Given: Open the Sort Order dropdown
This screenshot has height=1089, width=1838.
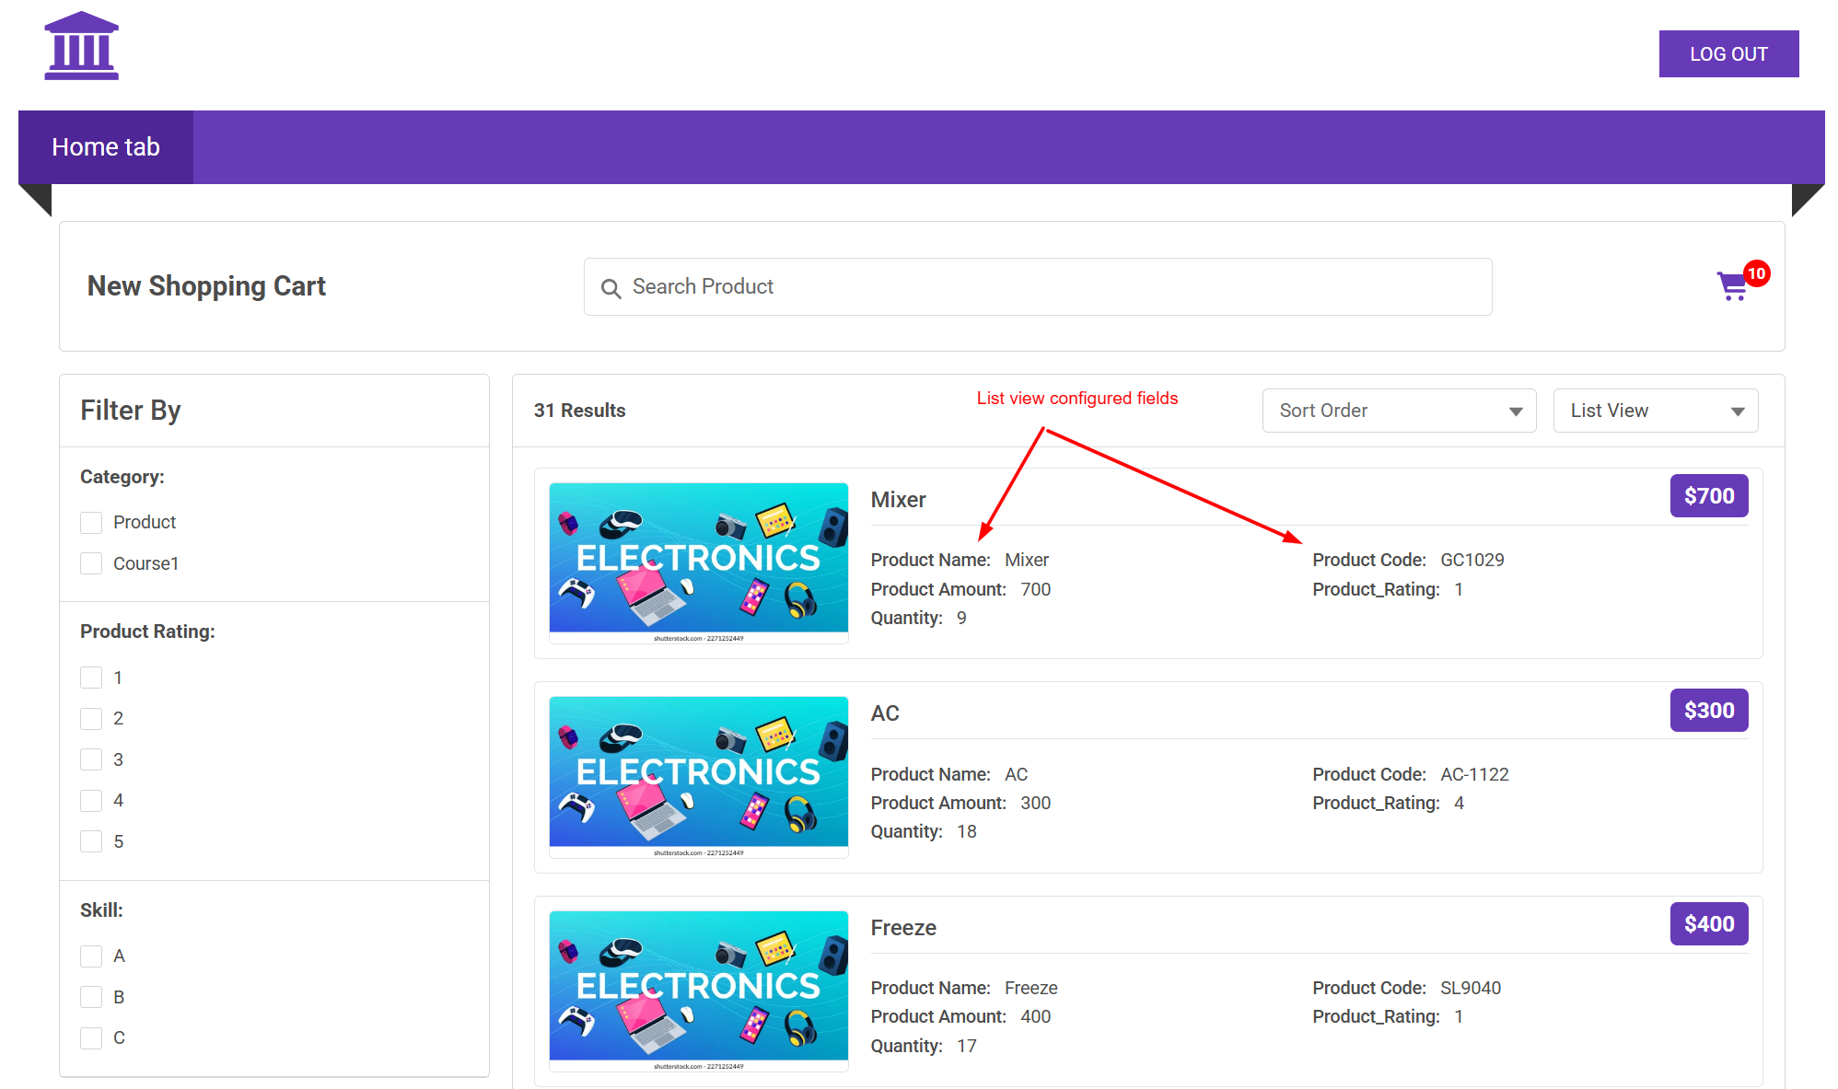Looking at the screenshot, I should coord(1398,411).
